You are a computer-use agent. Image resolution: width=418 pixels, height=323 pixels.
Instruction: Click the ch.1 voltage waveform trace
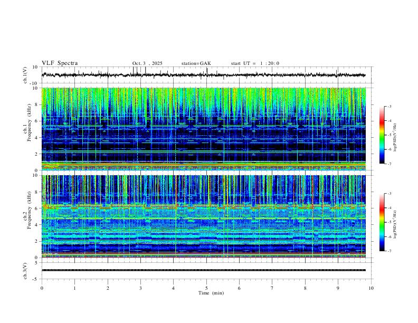pyautogui.click(x=204, y=75)
